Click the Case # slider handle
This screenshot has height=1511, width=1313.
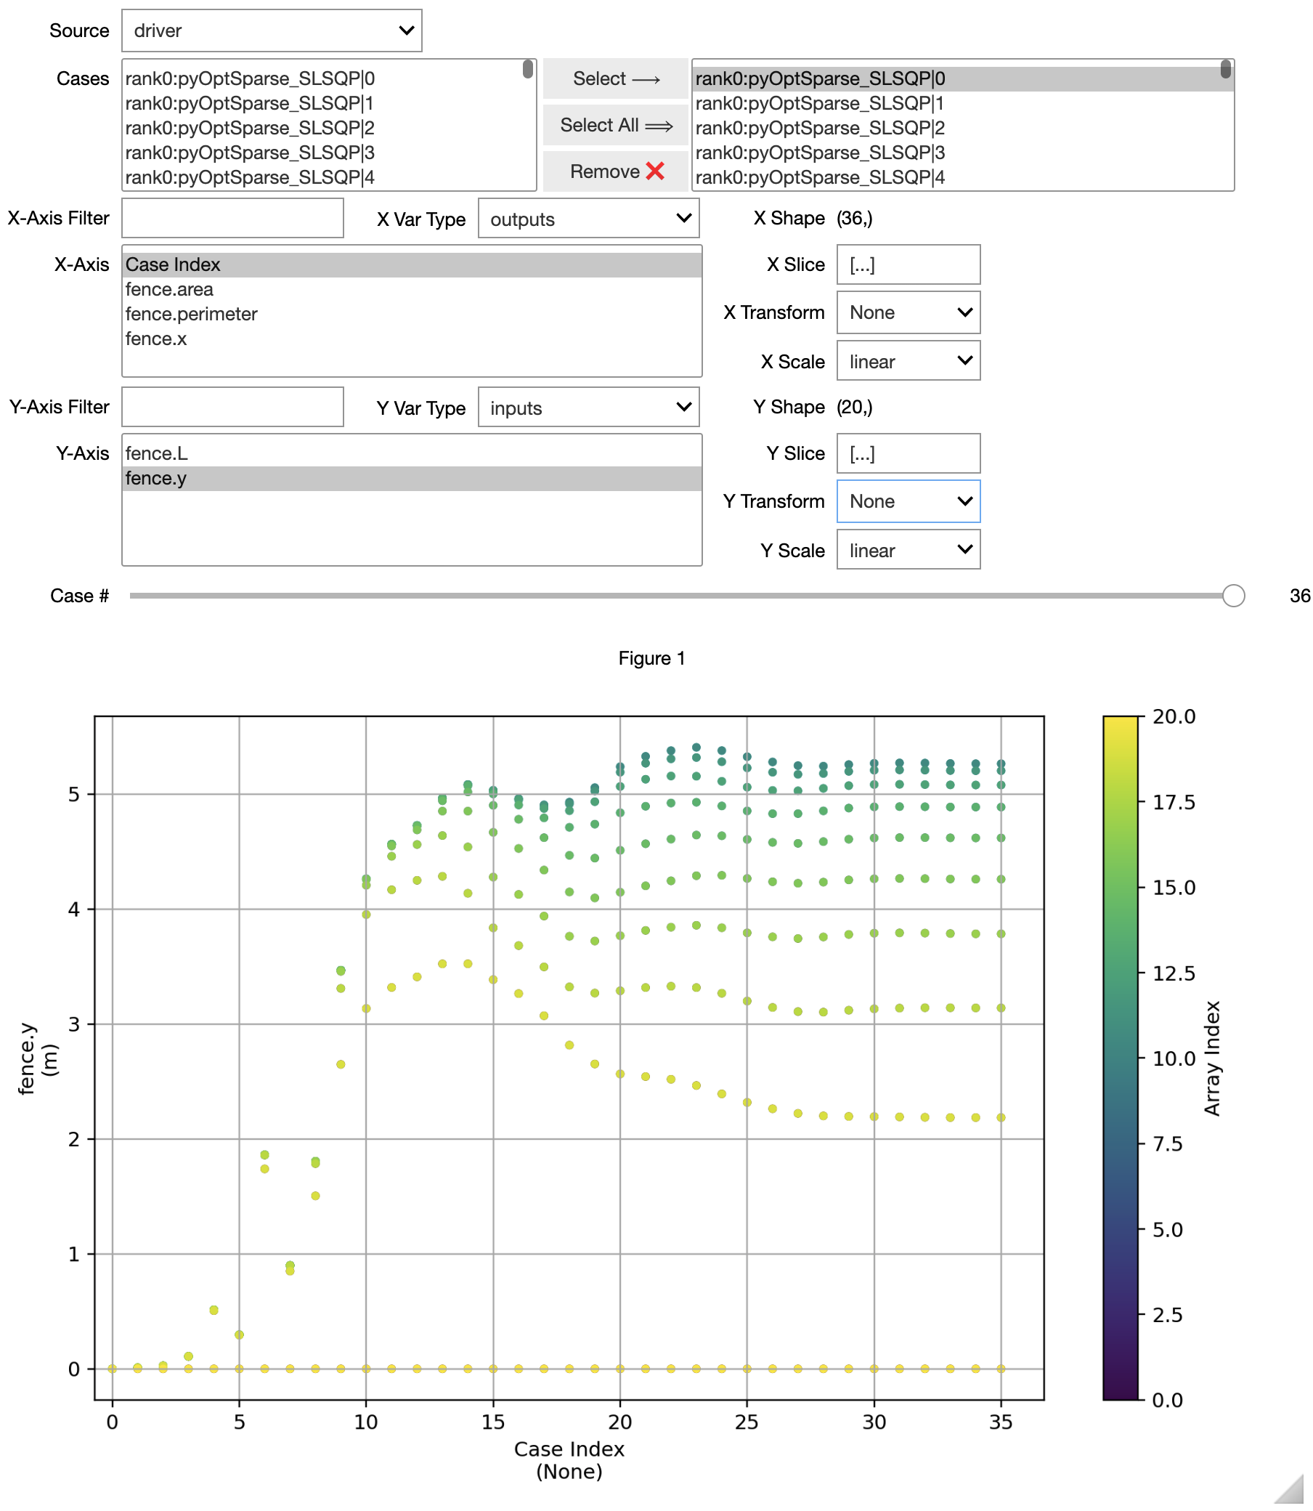click(1234, 596)
